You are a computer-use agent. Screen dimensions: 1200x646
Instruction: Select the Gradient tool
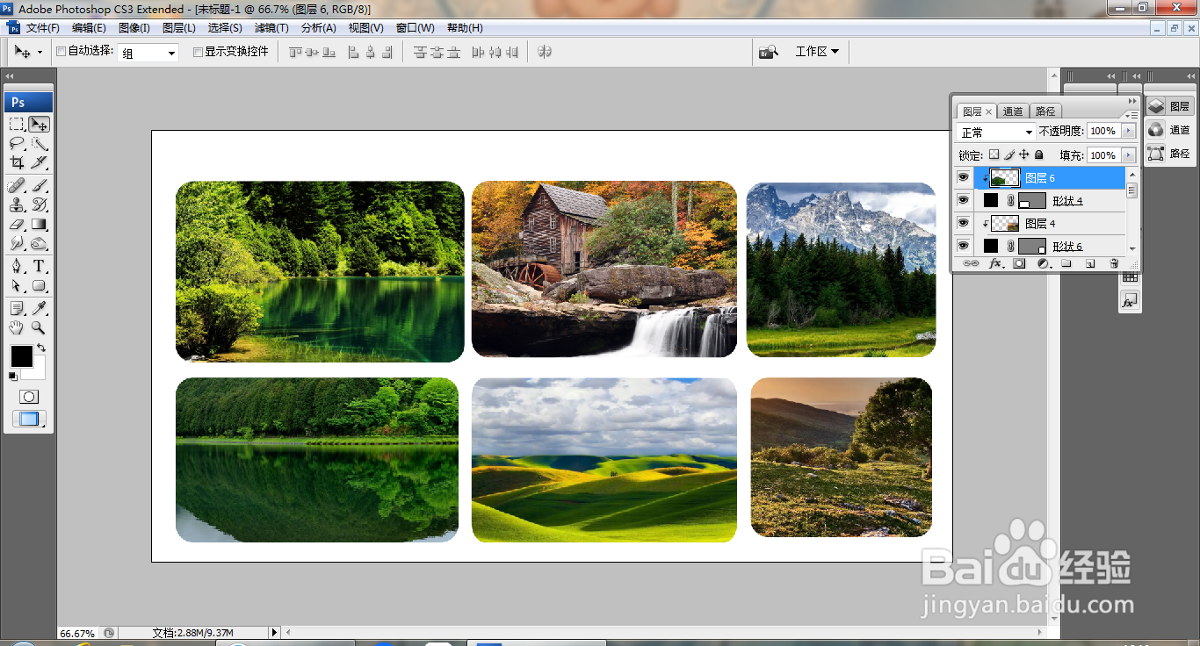tap(39, 224)
